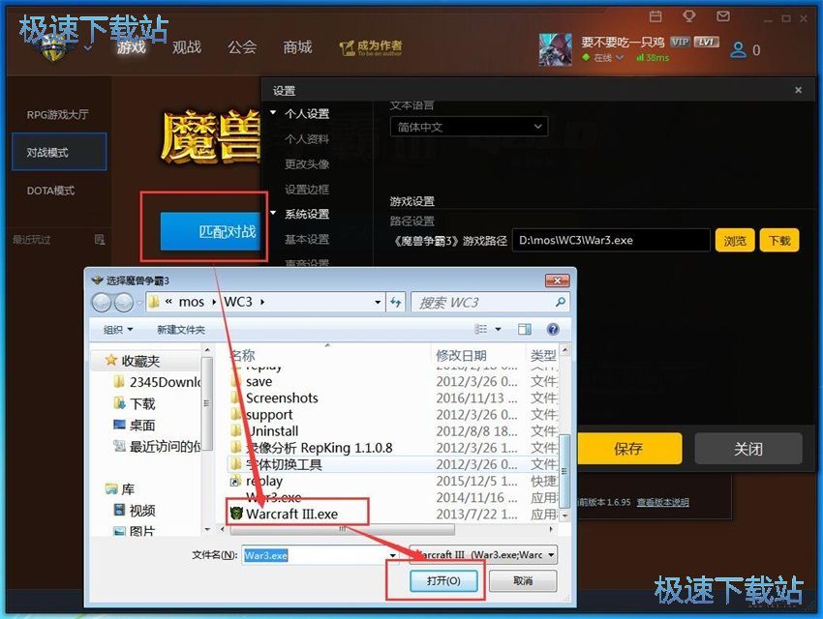Click the file dialog back arrow

102,303
